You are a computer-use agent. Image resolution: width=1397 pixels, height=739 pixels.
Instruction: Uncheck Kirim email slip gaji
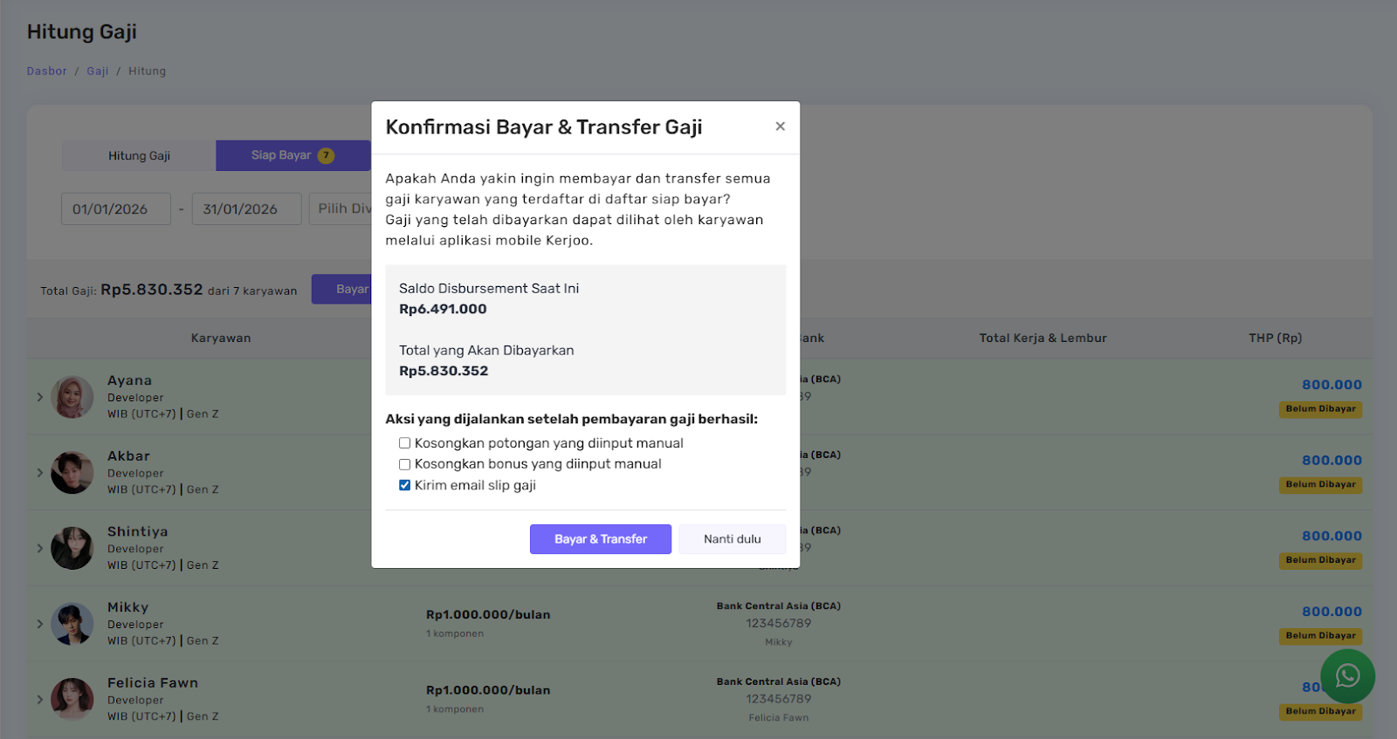405,485
